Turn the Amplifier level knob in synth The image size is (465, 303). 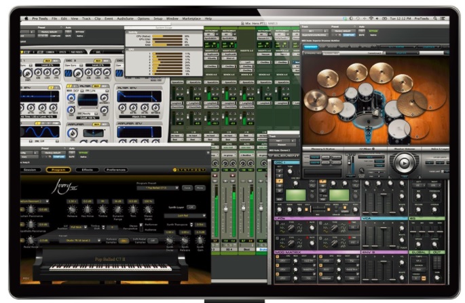pyautogui.click(x=72, y=133)
